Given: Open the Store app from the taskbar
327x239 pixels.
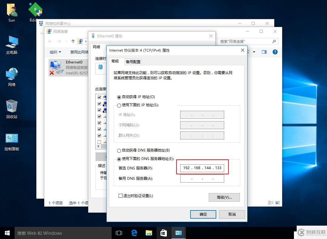Looking at the screenshot, I should point(163,233).
